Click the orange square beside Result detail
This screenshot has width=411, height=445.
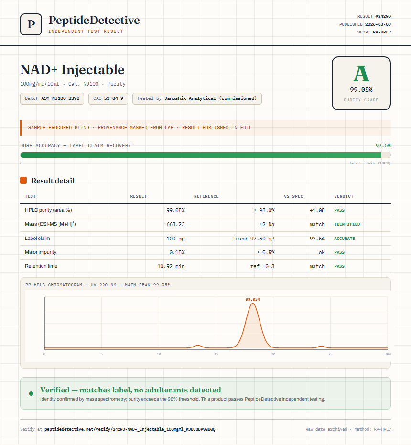(23, 180)
